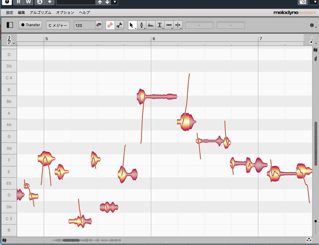This screenshot has width=319, height=245.
Task: Enable the W write automation button
Action: point(28,2)
